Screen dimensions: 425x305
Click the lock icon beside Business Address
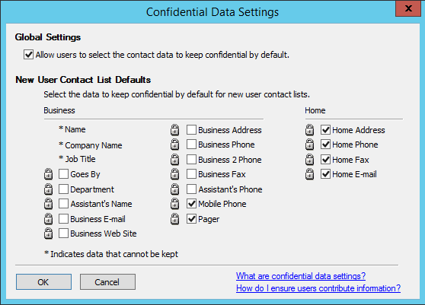tap(175, 130)
